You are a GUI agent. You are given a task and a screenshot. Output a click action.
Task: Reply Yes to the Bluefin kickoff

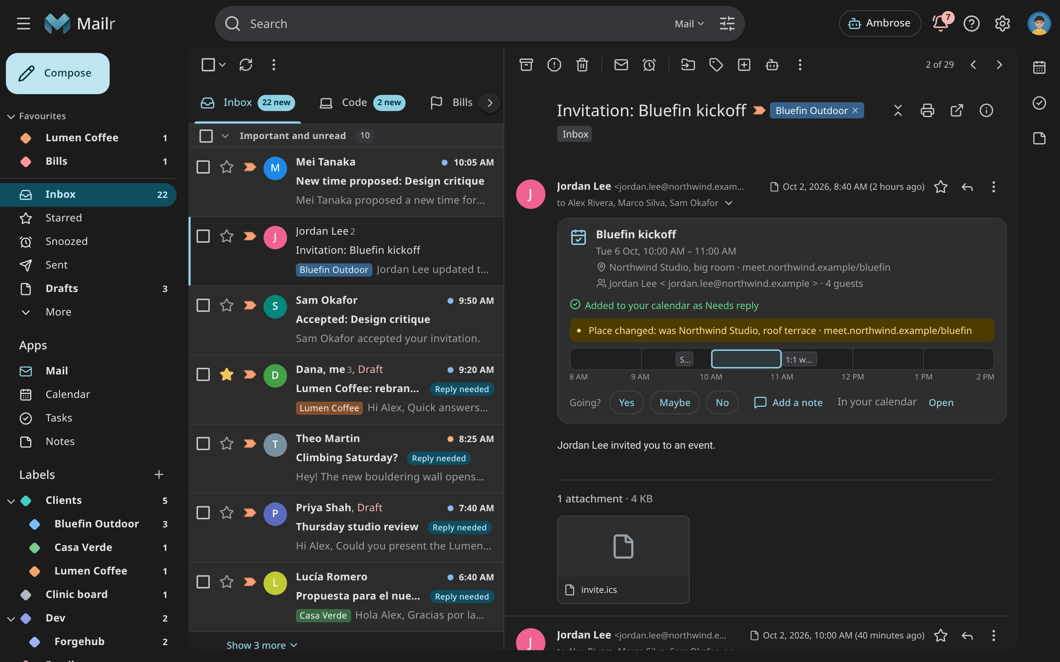pos(626,402)
